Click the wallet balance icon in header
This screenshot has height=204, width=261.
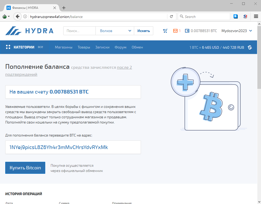pyautogui.click(x=187, y=31)
